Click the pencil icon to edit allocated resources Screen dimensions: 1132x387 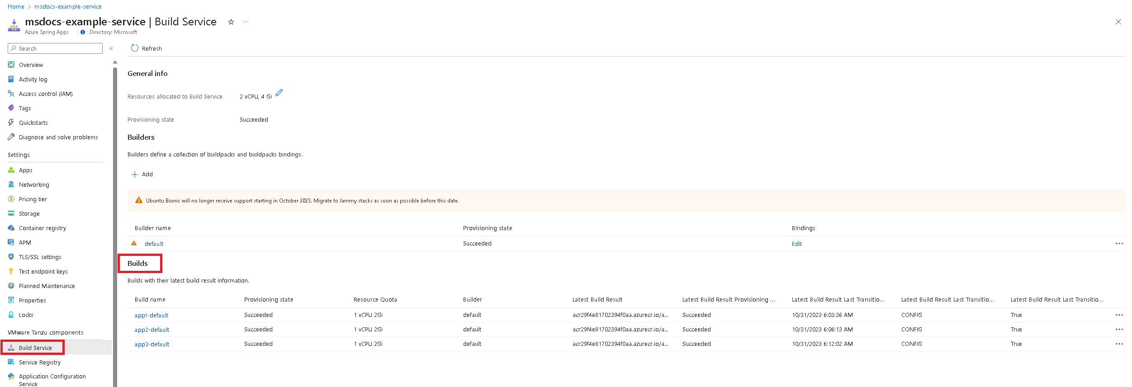click(279, 93)
